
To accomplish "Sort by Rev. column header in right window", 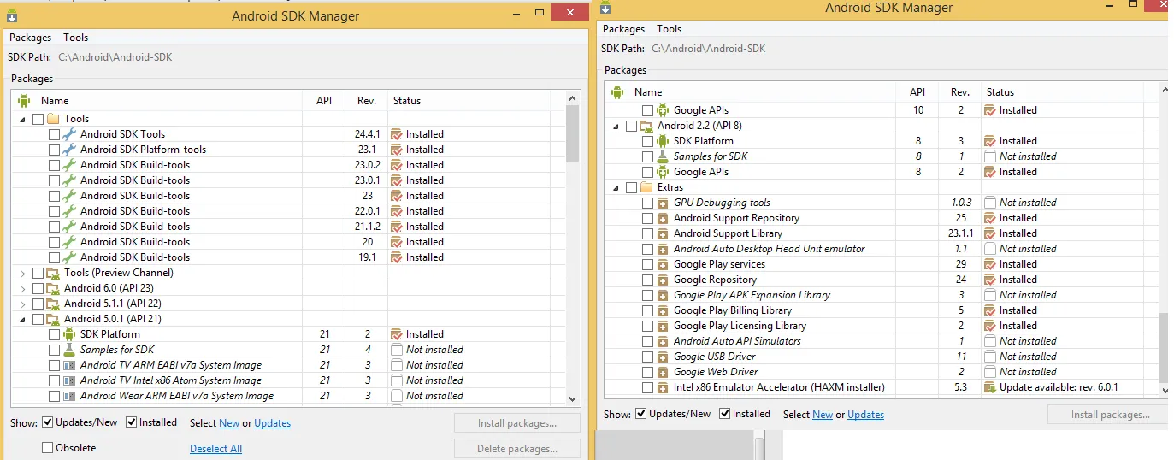I will (959, 92).
